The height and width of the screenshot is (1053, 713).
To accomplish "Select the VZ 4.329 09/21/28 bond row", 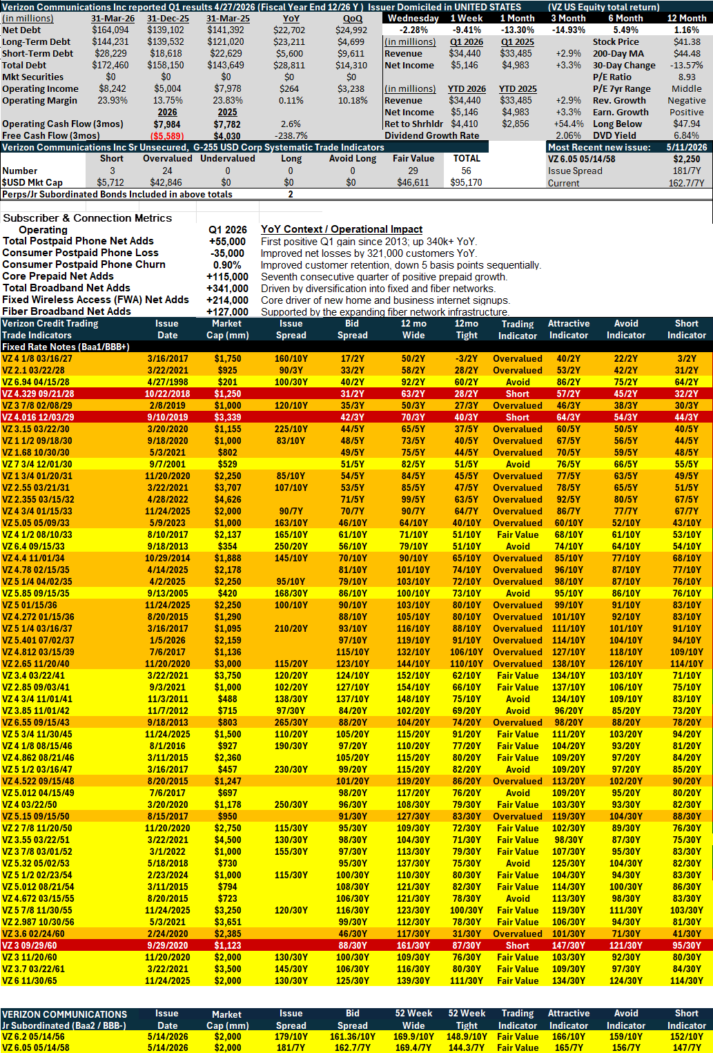I will tap(356, 394).
